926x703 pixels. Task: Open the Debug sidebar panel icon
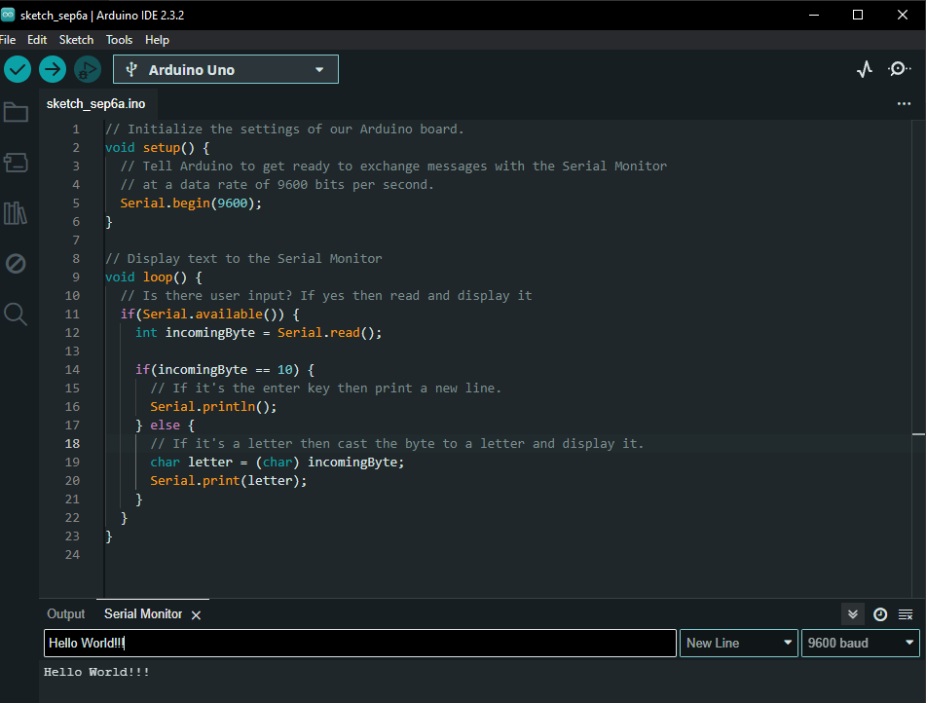click(16, 264)
